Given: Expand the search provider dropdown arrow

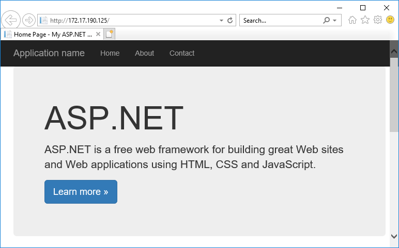Looking at the screenshot, I should point(334,20).
